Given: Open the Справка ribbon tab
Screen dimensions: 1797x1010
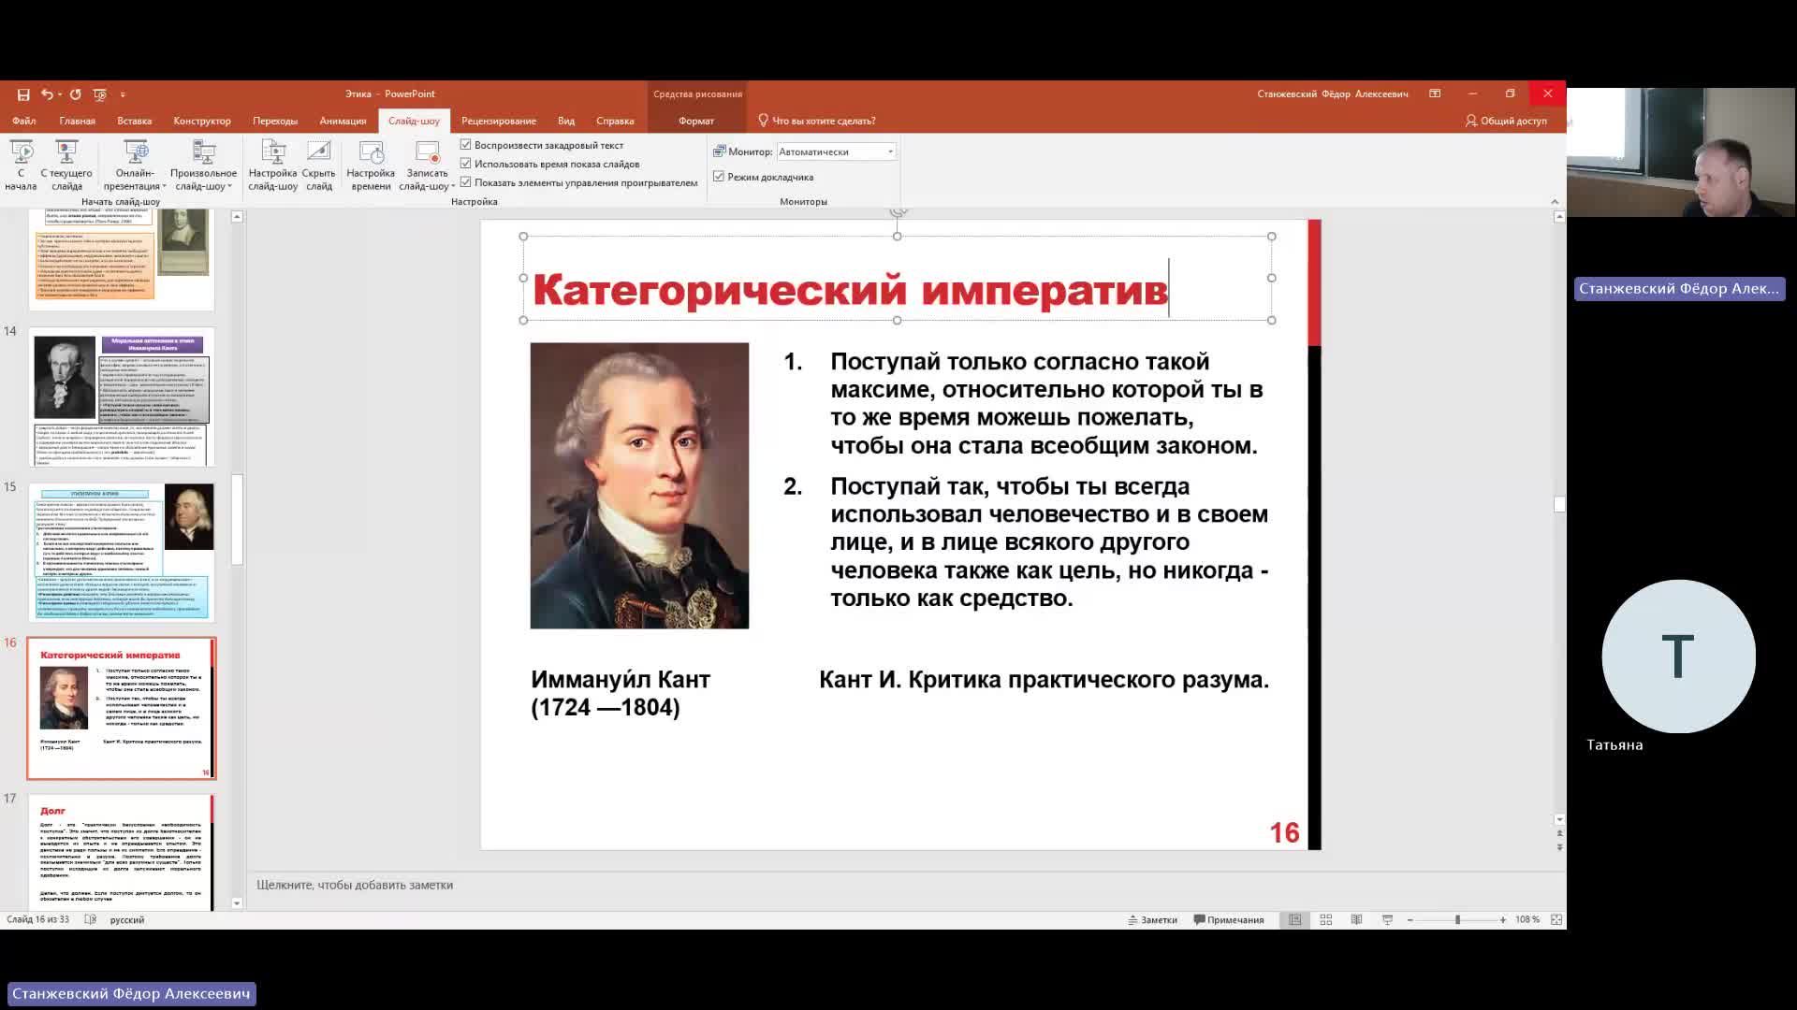Looking at the screenshot, I should pos(615,121).
